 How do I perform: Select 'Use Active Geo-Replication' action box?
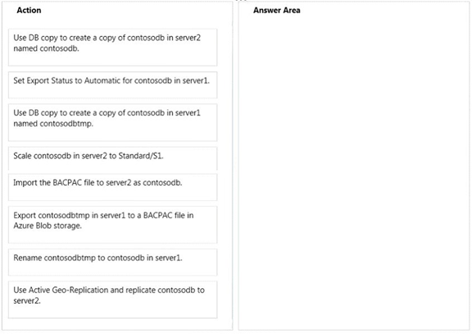pyautogui.click(x=112, y=300)
